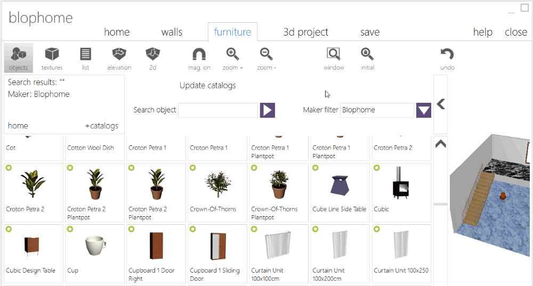Collapse catalog panel with left chevron
This screenshot has width=533, height=286.
click(441, 104)
